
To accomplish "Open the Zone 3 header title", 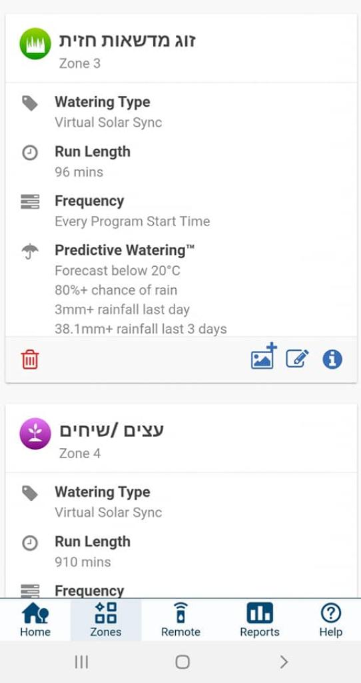I will (x=127, y=41).
